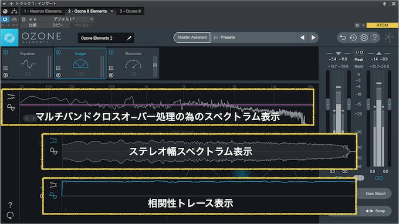Click the spectrum view waves icon in Imager sidebar
The image size is (399, 224).
point(11,97)
